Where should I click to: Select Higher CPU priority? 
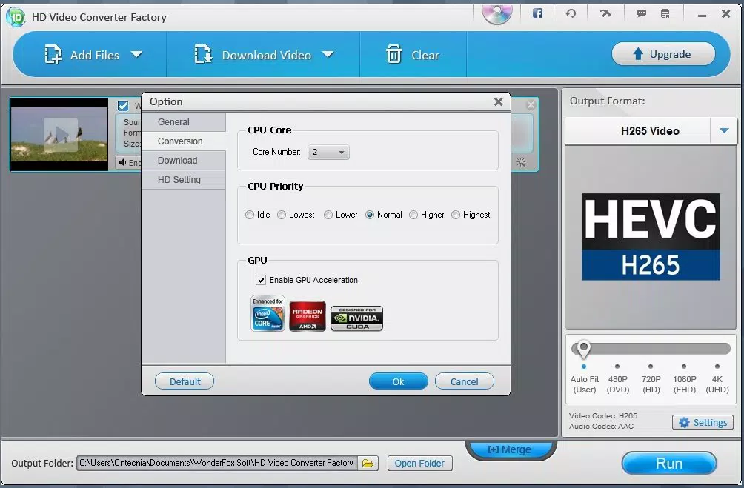click(x=413, y=215)
